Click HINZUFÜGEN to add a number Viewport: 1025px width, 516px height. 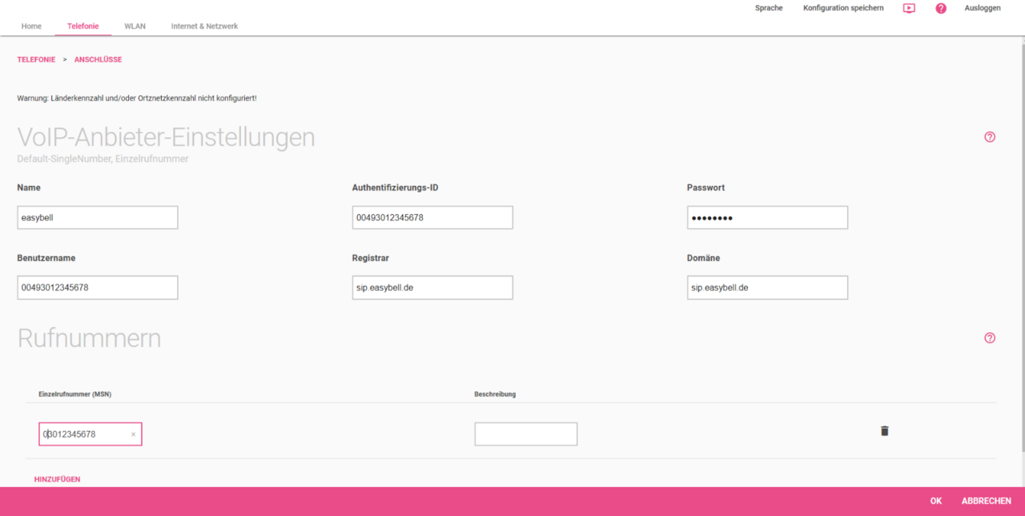pyautogui.click(x=57, y=478)
